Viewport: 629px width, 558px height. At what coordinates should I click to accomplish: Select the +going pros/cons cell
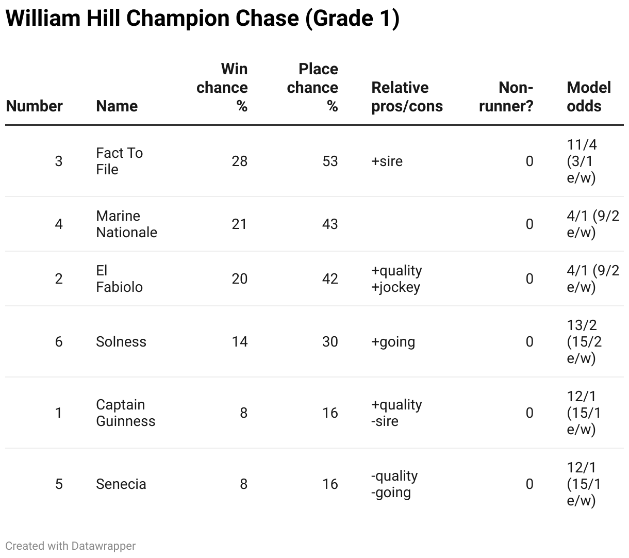pyautogui.click(x=393, y=341)
